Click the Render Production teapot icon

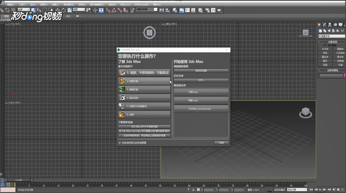point(219,10)
